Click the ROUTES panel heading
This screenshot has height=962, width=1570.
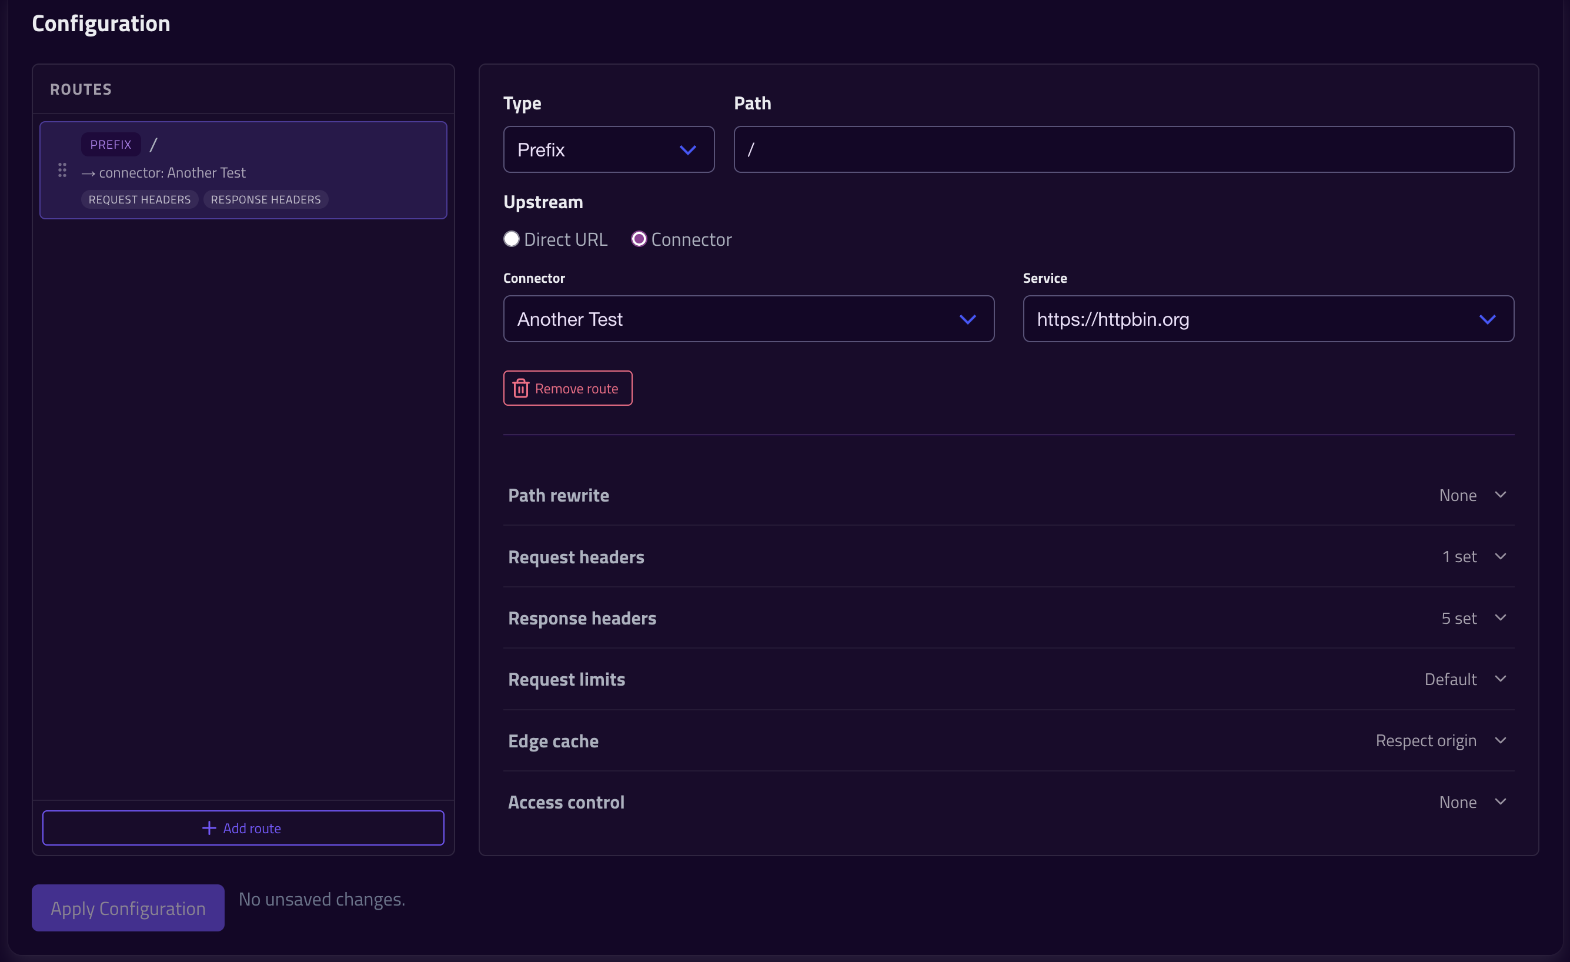(81, 89)
